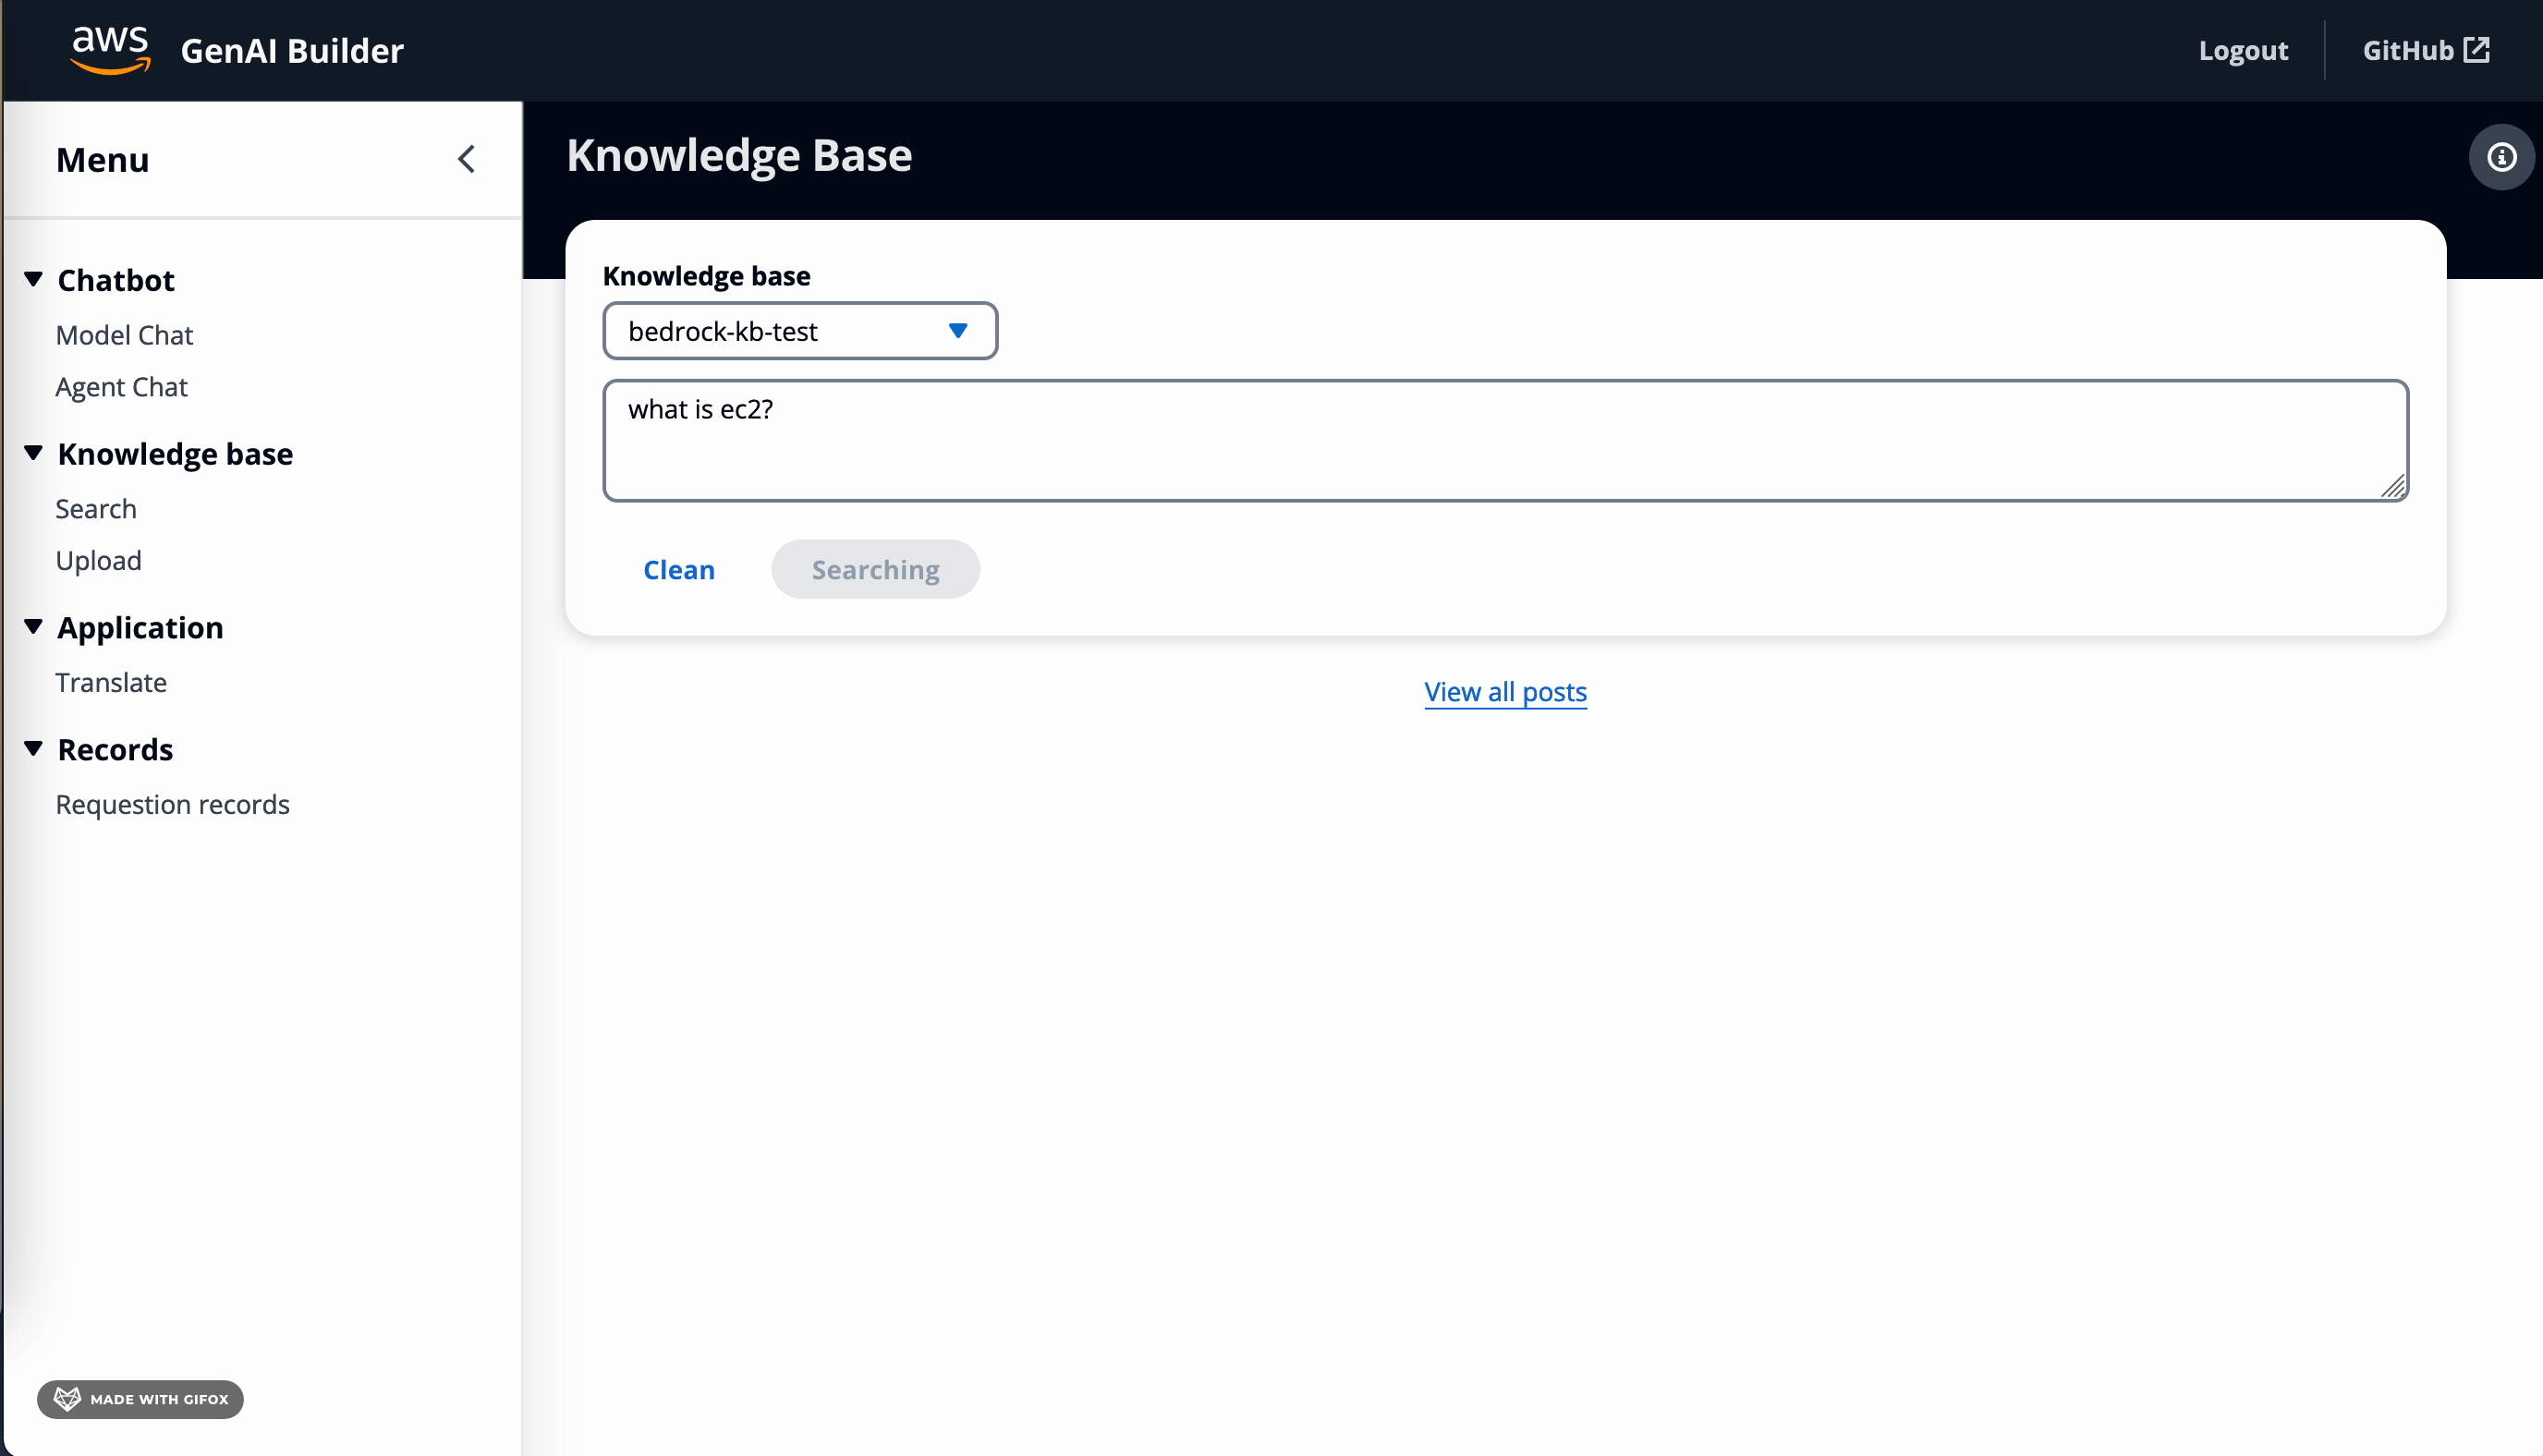The image size is (2543, 1456).
Task: Open Requestion records
Action: point(172,804)
